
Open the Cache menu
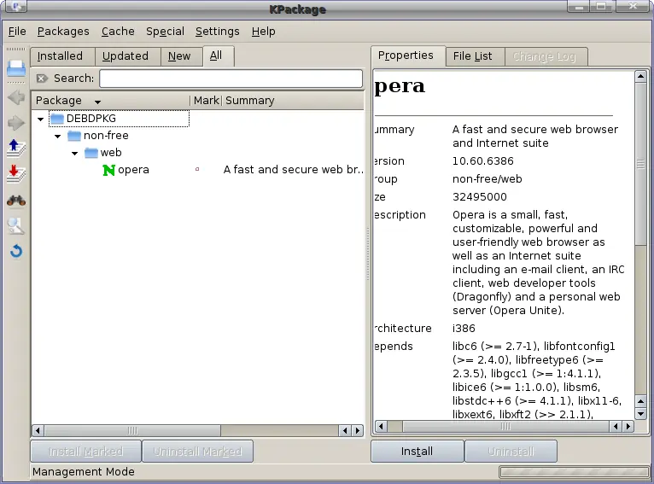coord(118,32)
